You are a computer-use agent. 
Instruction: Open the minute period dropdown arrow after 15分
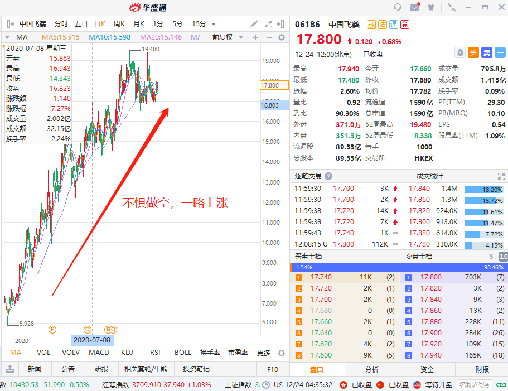click(214, 24)
